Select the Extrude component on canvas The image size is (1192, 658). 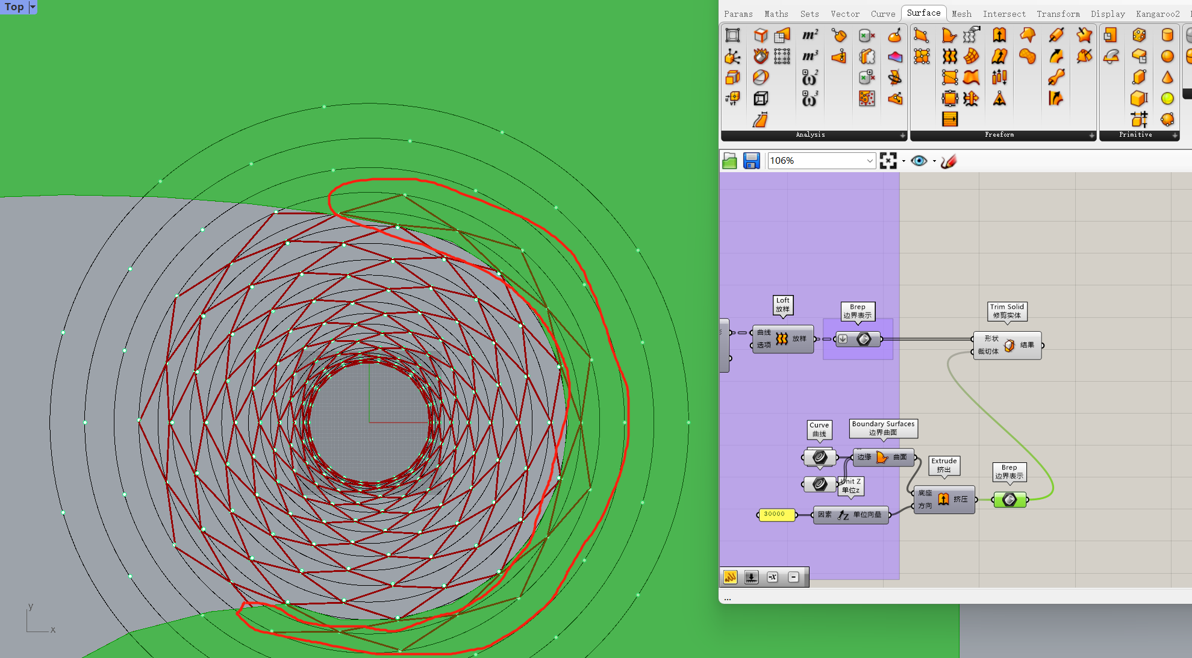coord(944,500)
